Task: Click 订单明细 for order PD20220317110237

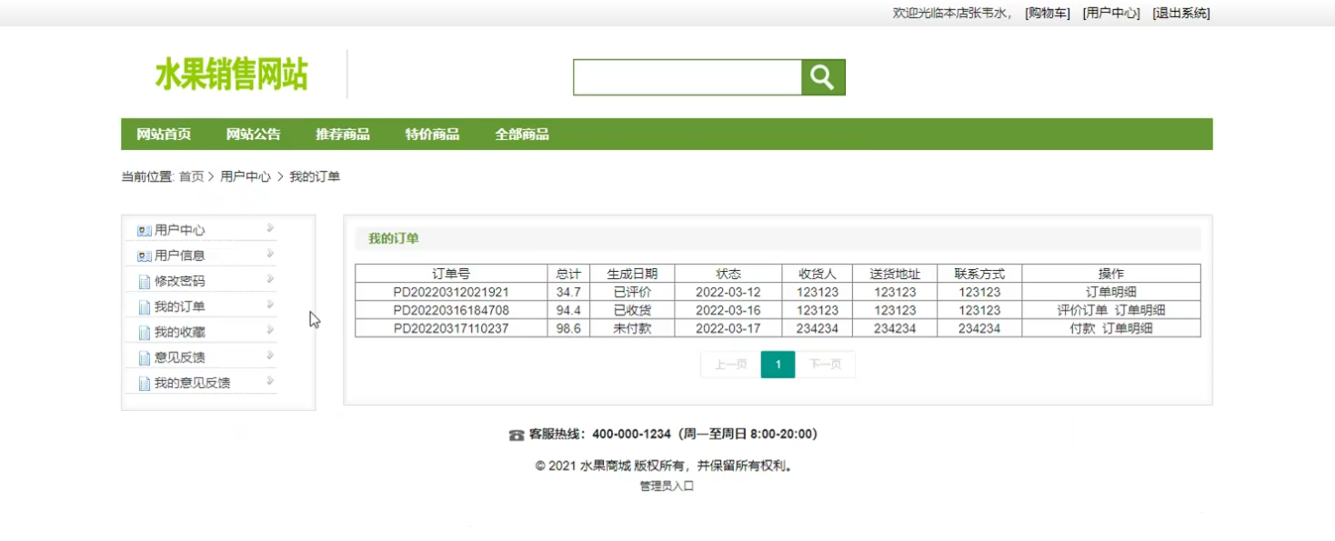Action: pyautogui.click(x=1128, y=329)
